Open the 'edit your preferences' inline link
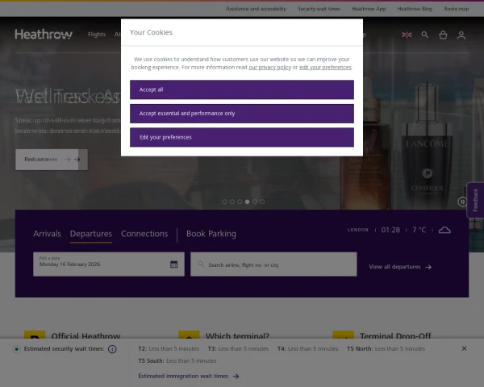 pos(325,67)
